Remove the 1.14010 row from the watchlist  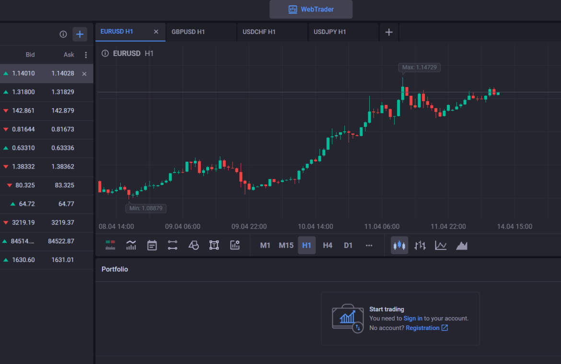[x=84, y=74]
